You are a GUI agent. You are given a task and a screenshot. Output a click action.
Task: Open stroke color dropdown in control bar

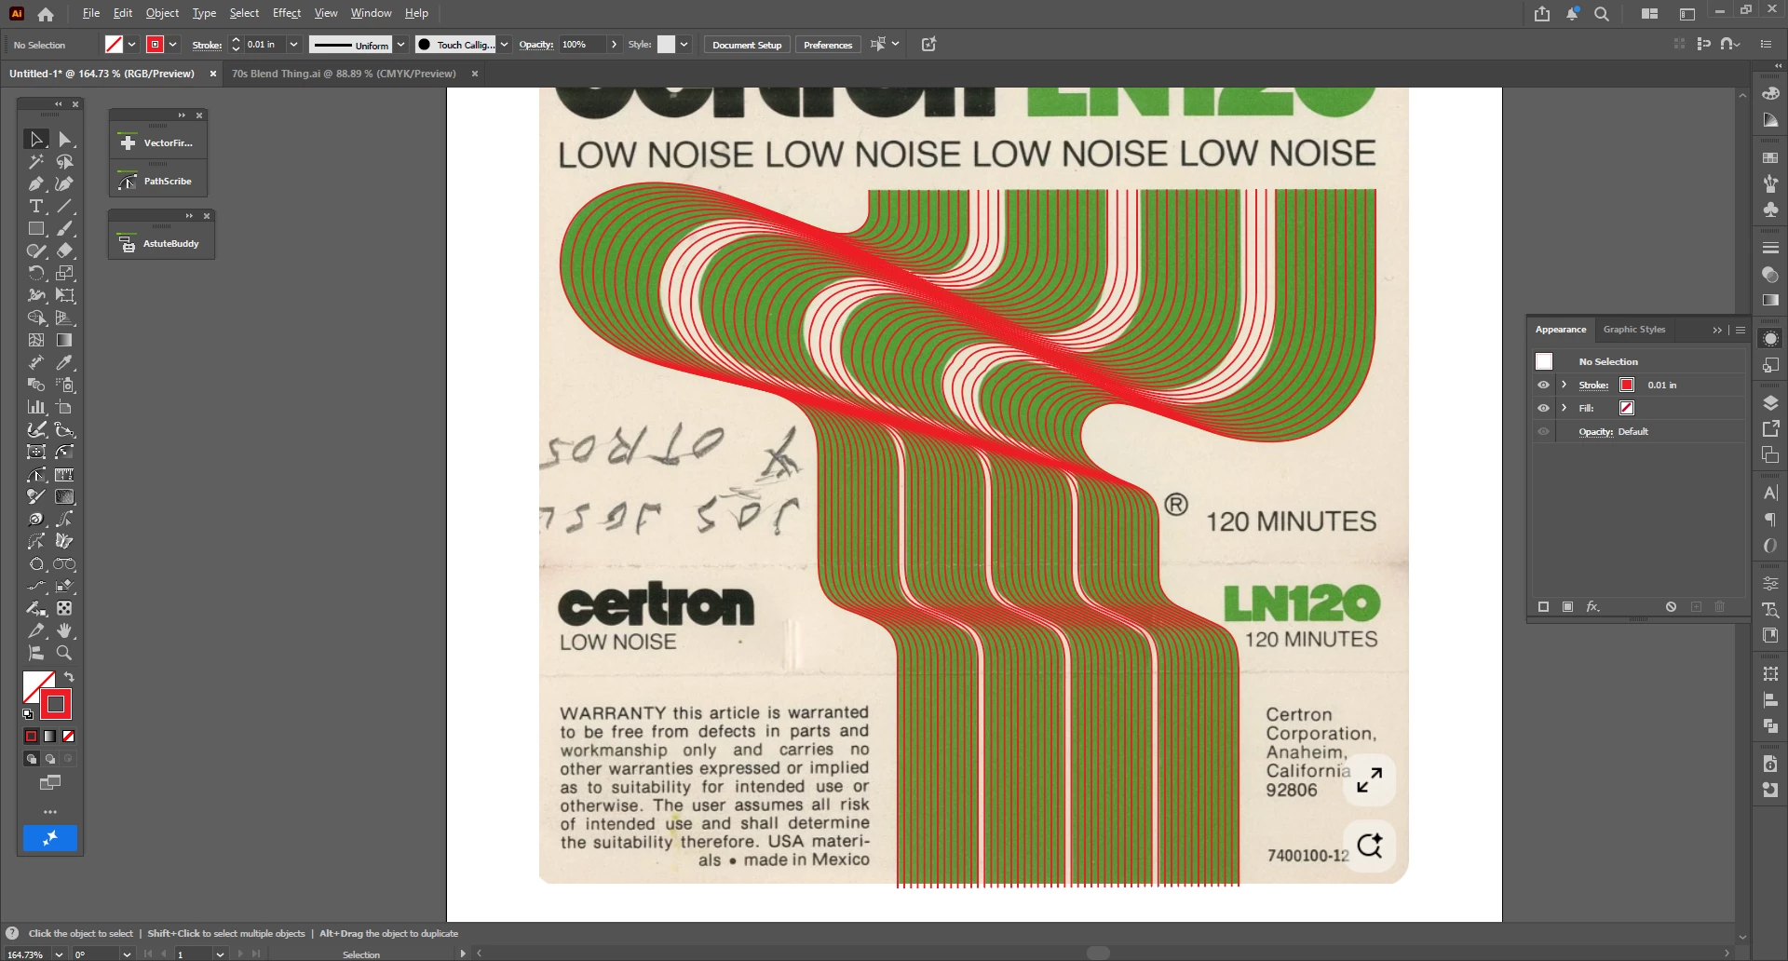coord(173,45)
